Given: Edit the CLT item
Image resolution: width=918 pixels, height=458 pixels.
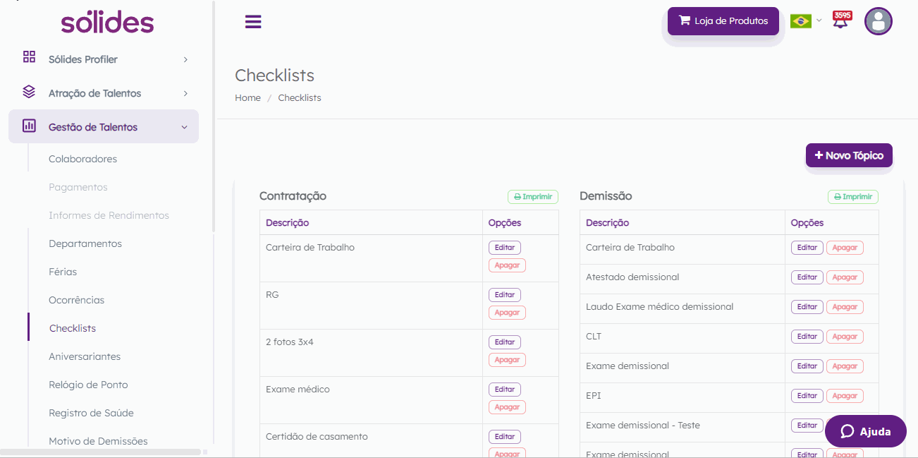Looking at the screenshot, I should [x=807, y=337].
